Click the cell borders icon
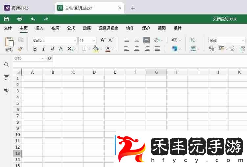This screenshot has height=167, width=247. tap(84, 49)
